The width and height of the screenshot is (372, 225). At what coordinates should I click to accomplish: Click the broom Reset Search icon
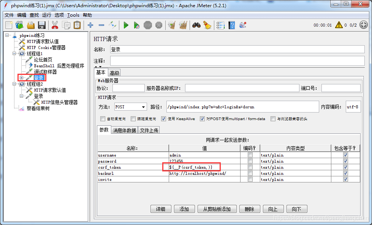pos(207,25)
